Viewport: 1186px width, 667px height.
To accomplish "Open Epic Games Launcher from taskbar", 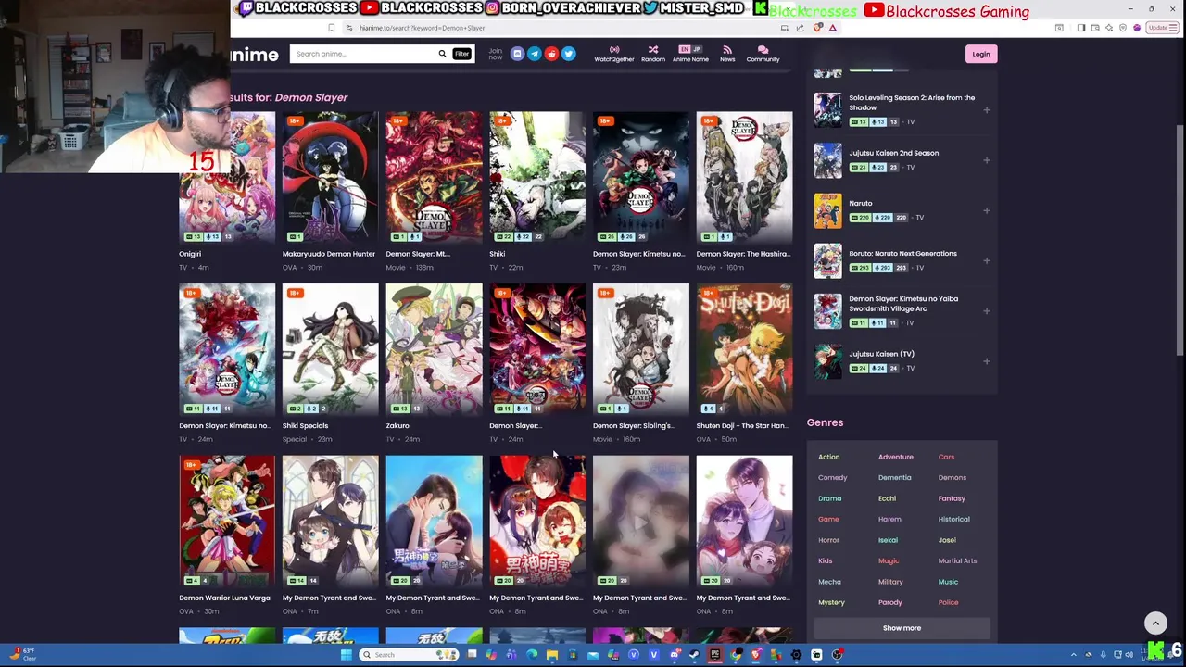I will click(714, 655).
